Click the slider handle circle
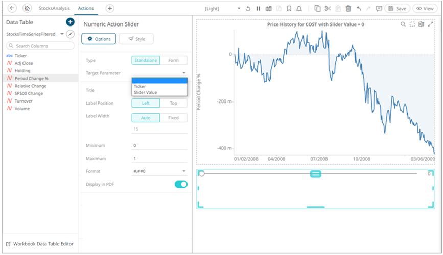The width and height of the screenshot is (443, 255). 202,174
